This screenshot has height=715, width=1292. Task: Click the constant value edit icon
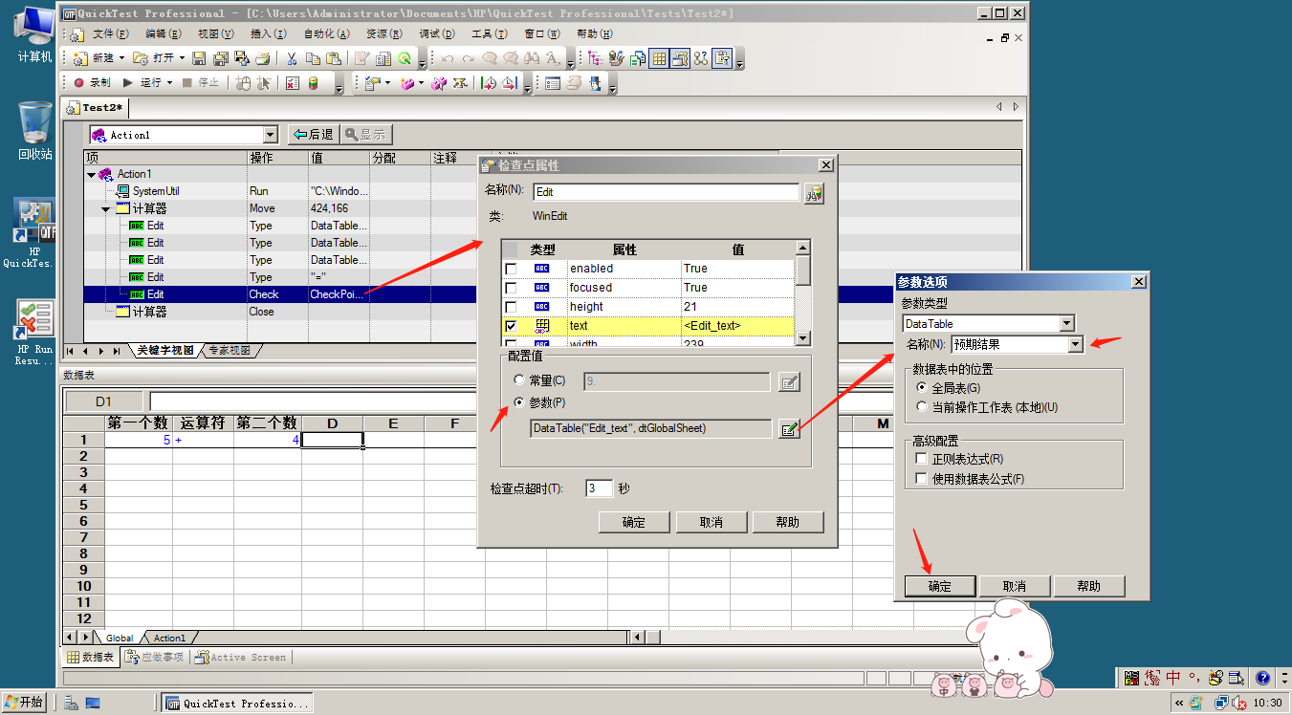[789, 382]
